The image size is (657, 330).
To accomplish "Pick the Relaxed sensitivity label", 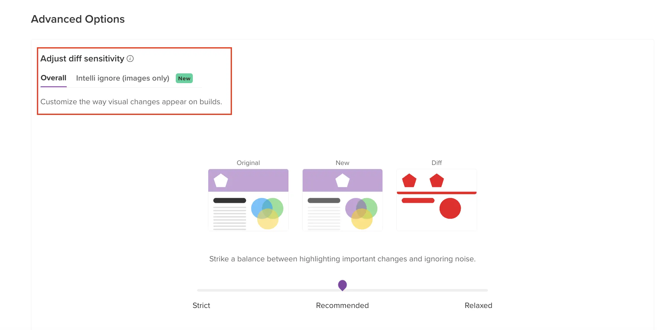I will click(x=478, y=305).
